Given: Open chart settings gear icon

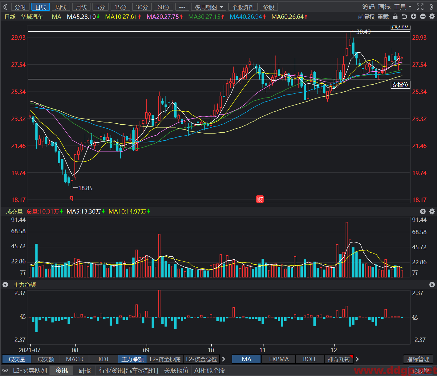Looking at the screenshot, I should point(432,17).
